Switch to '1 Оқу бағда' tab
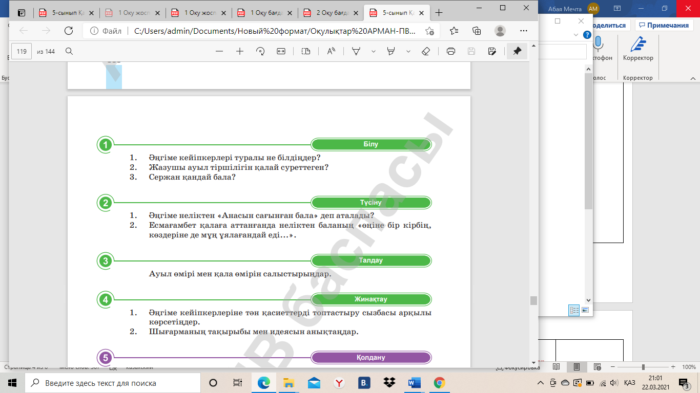This screenshot has height=393, width=700. pos(265,13)
